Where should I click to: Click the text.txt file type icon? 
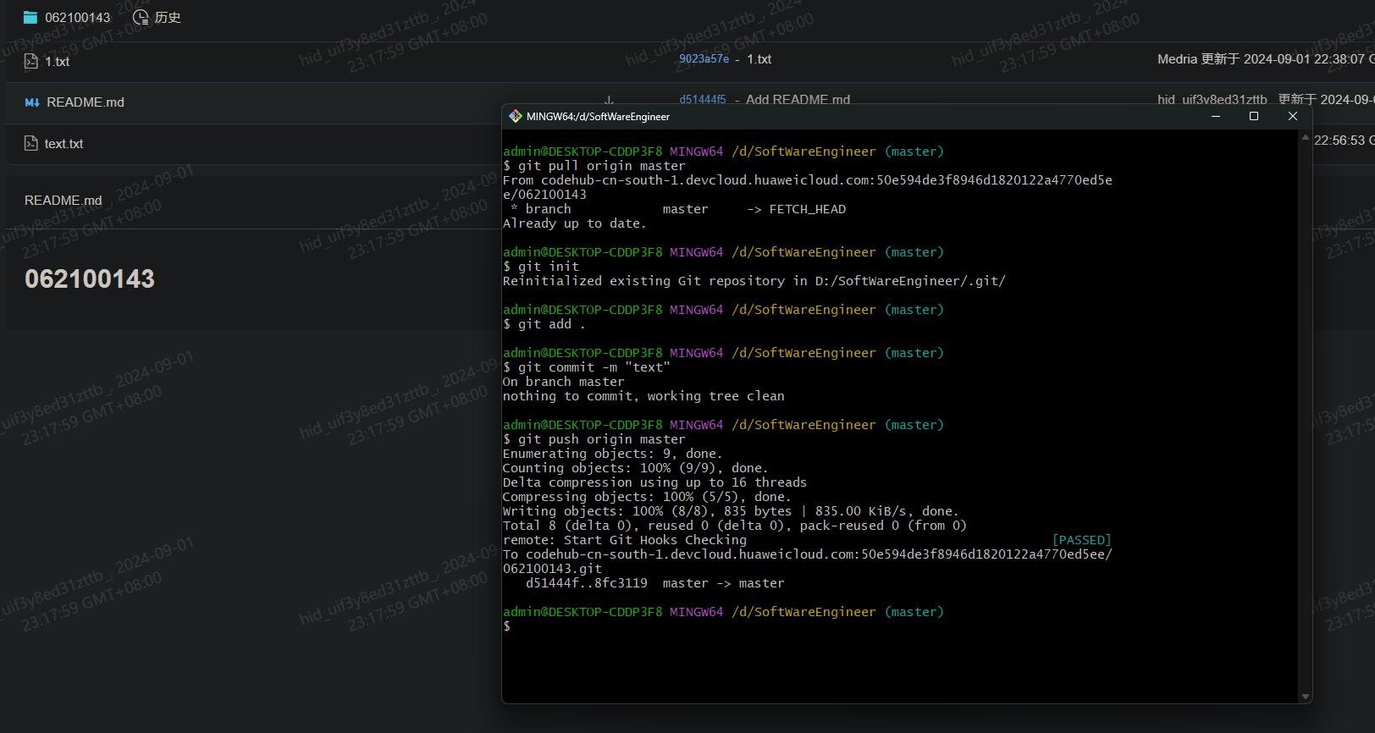[x=31, y=144]
